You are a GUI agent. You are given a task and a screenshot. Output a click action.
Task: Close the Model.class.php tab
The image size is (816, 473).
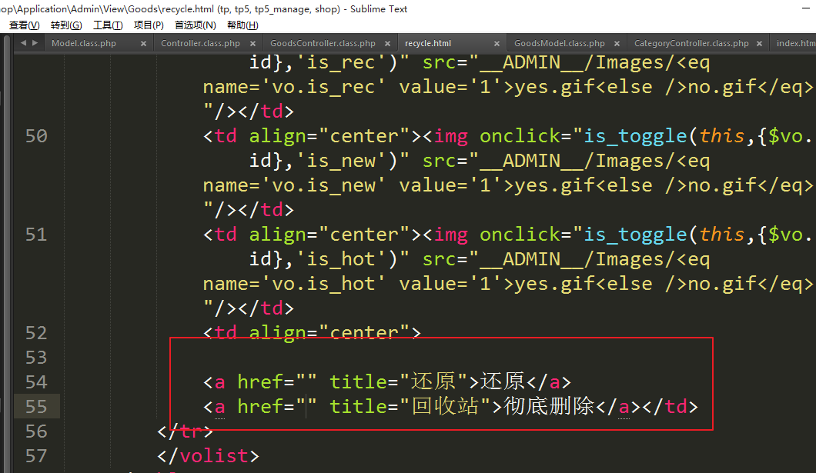click(143, 44)
